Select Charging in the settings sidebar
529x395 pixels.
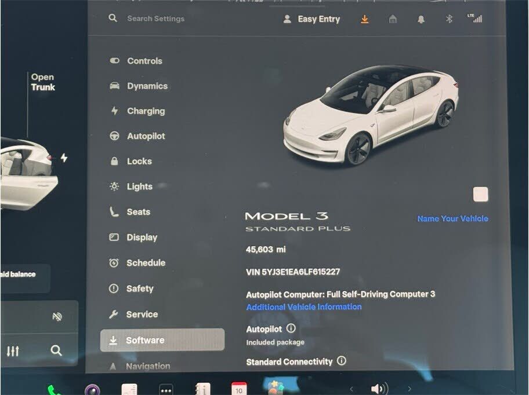click(146, 111)
